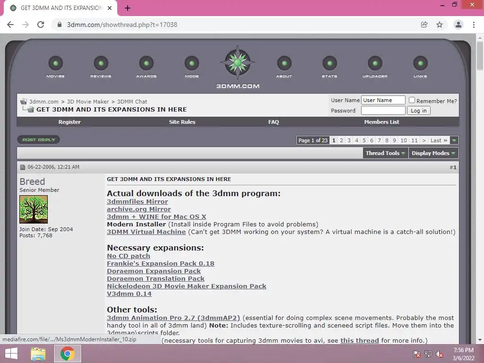This screenshot has width=484, height=363.
Task: Click the 3D Movie Maker breadcrumb link
Action: pos(87,102)
